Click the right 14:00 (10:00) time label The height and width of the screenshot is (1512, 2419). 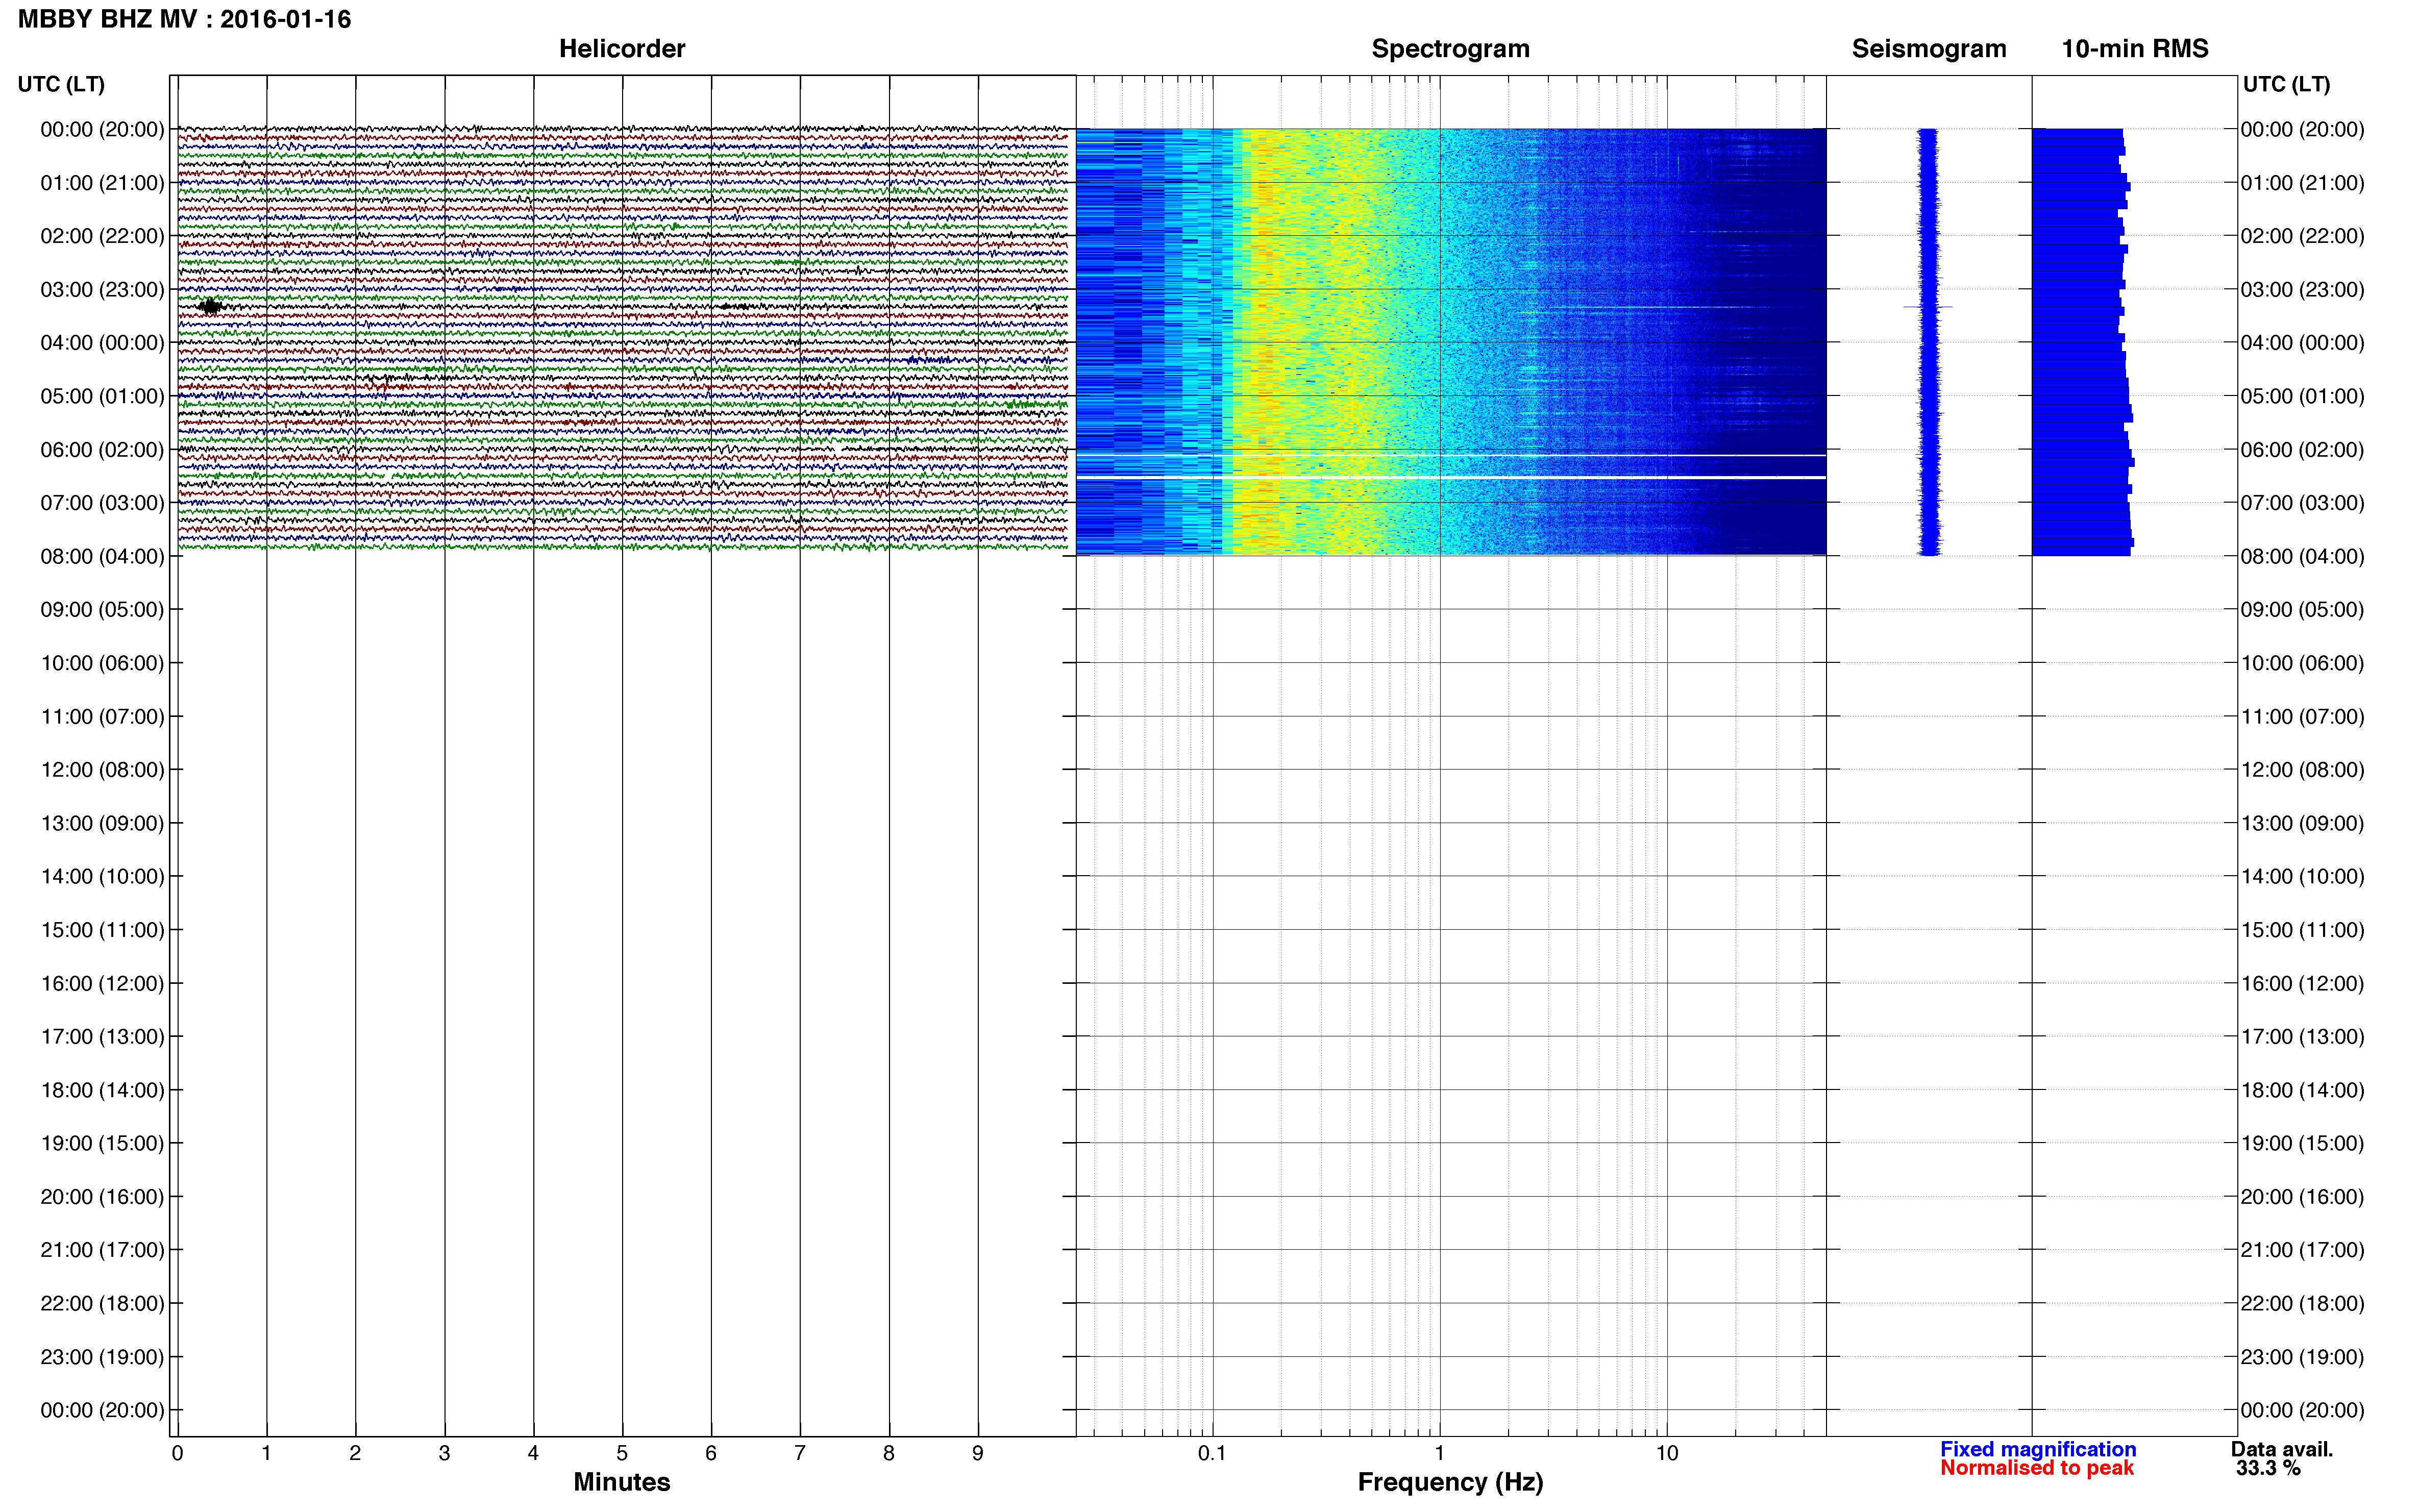(x=2302, y=876)
